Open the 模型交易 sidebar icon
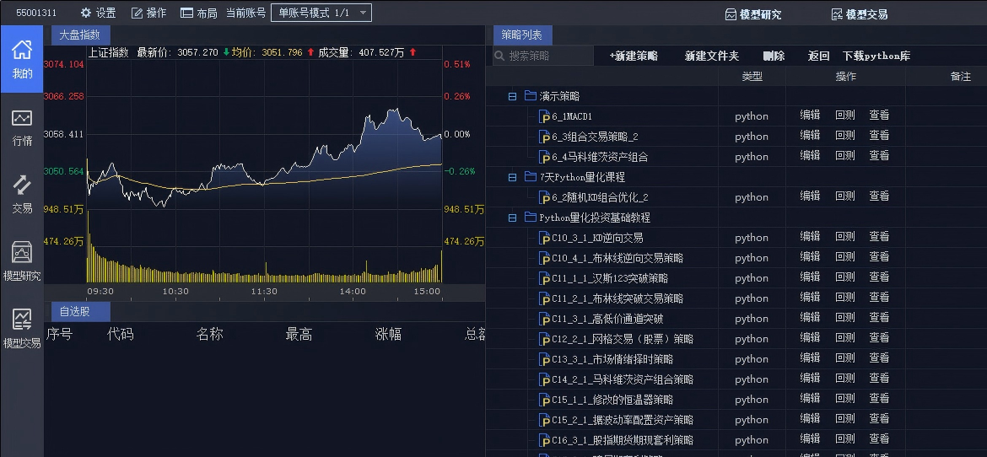This screenshot has width=987, height=457. point(22,329)
